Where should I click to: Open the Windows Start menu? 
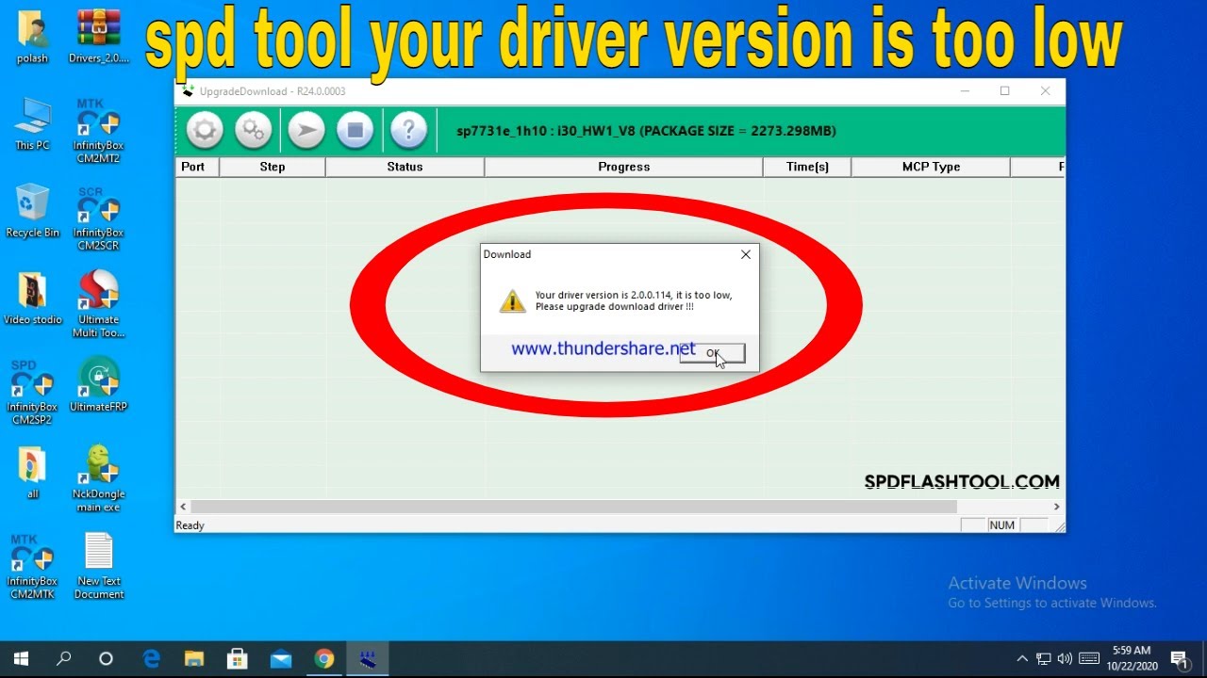pyautogui.click(x=21, y=659)
